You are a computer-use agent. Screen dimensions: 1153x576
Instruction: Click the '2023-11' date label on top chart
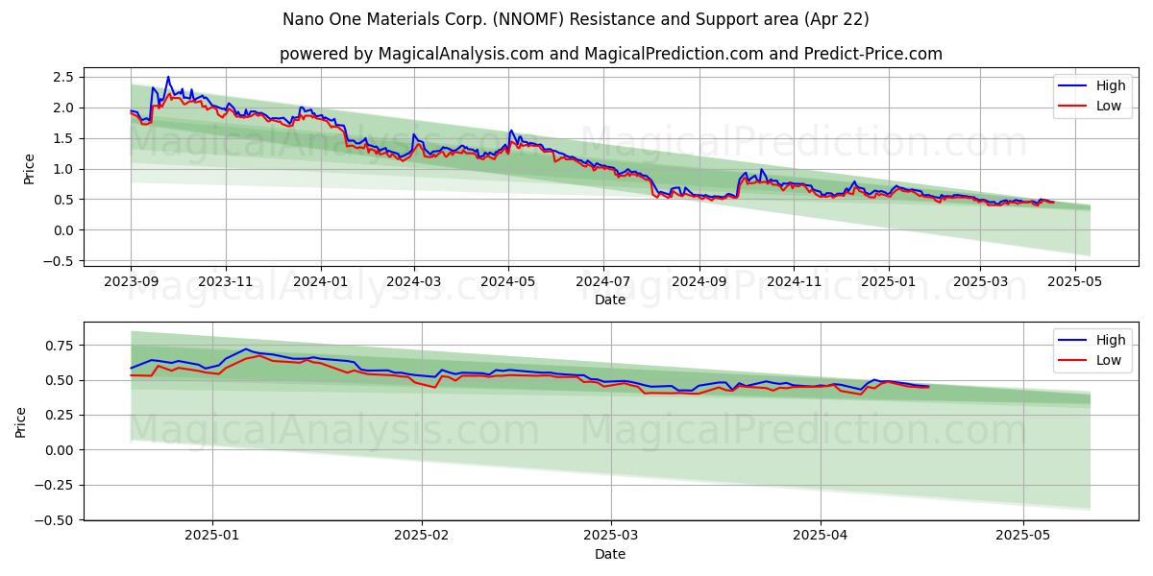226,281
